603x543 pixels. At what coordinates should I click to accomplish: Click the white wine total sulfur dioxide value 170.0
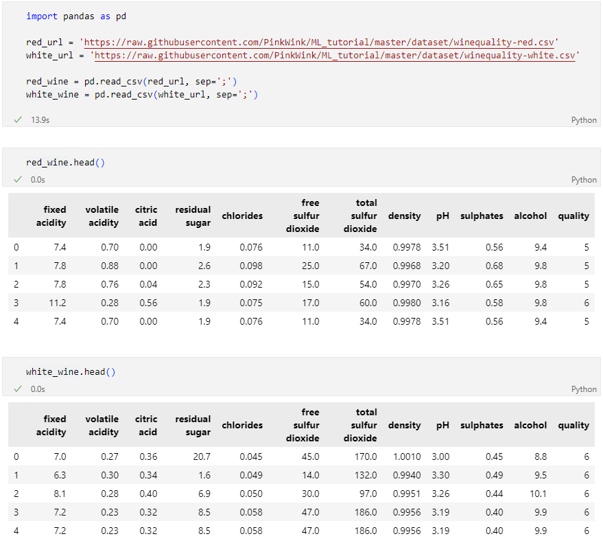tap(366, 457)
